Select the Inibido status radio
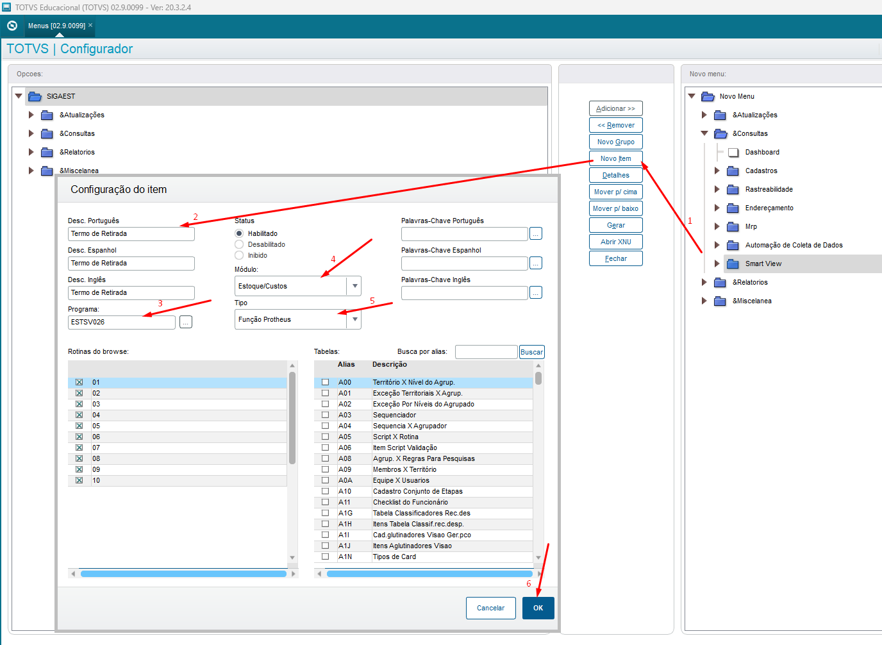Viewport: 882px width, 645px height. [239, 255]
